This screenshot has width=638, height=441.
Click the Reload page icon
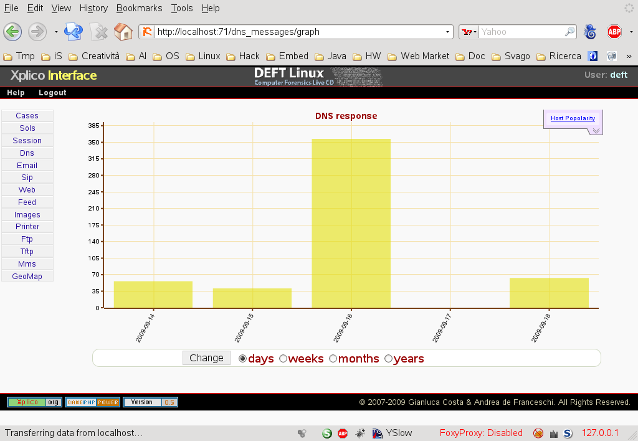(74, 32)
